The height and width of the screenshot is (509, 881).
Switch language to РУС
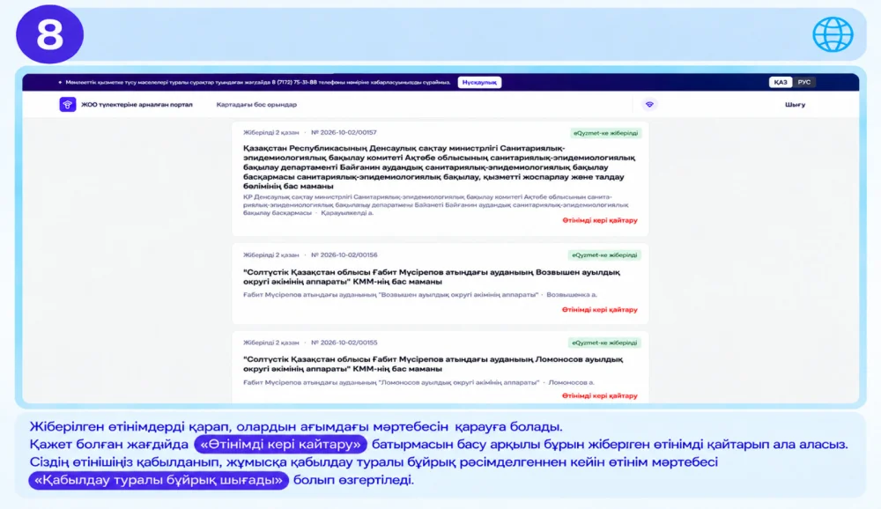tap(804, 82)
